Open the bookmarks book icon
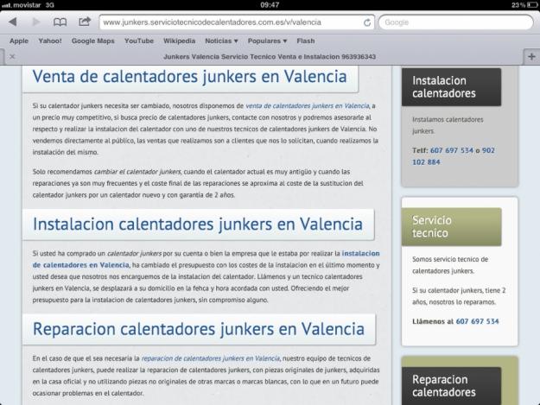Screen dimensions: 540x405 (60, 22)
